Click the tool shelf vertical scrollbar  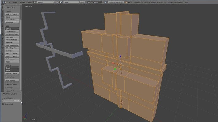point(21,55)
